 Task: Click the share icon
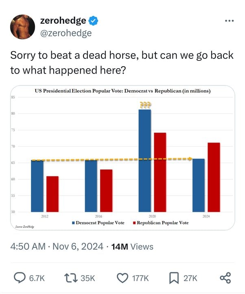225,278
